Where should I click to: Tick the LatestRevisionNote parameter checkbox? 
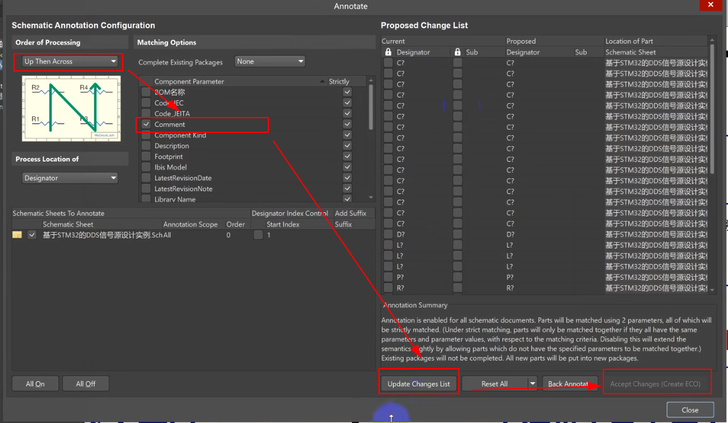[x=146, y=188]
